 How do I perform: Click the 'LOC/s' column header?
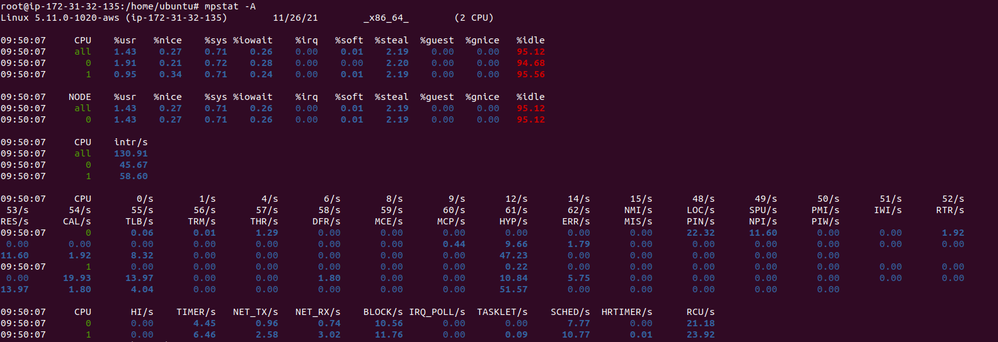(701, 210)
